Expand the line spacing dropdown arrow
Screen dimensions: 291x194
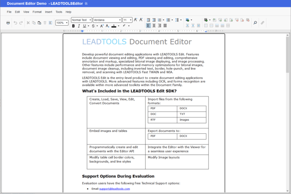[181, 20]
